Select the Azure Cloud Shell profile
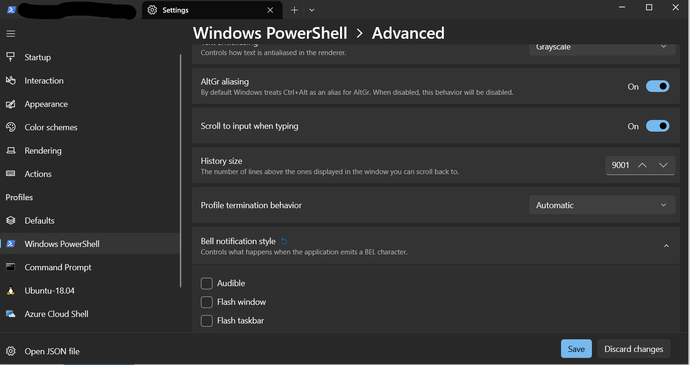Image resolution: width=690 pixels, height=365 pixels. (56, 314)
